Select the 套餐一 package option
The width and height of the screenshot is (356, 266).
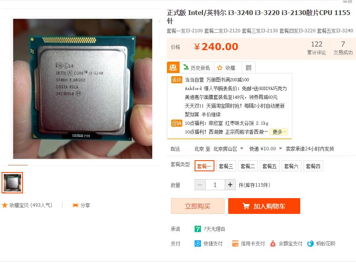[205, 166]
